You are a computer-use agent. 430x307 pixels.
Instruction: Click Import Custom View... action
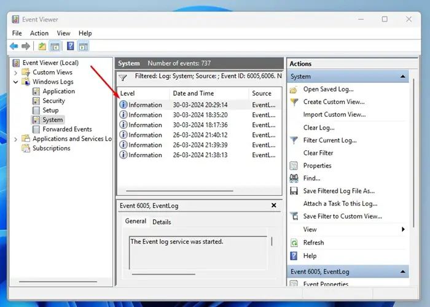334,115
